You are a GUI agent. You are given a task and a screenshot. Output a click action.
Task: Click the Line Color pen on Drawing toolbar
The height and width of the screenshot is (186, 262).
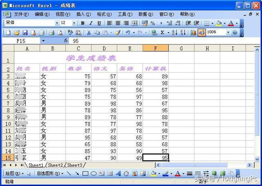point(165,174)
